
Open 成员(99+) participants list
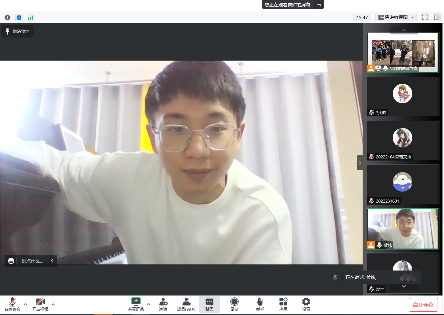pyautogui.click(x=186, y=304)
